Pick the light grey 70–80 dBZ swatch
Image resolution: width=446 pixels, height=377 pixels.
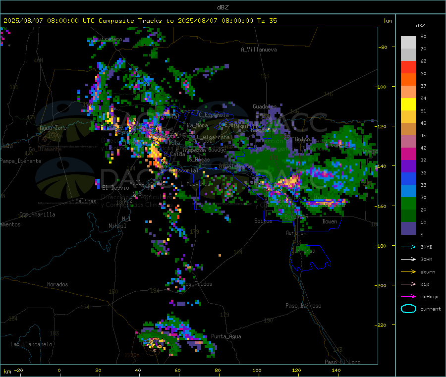click(x=408, y=43)
